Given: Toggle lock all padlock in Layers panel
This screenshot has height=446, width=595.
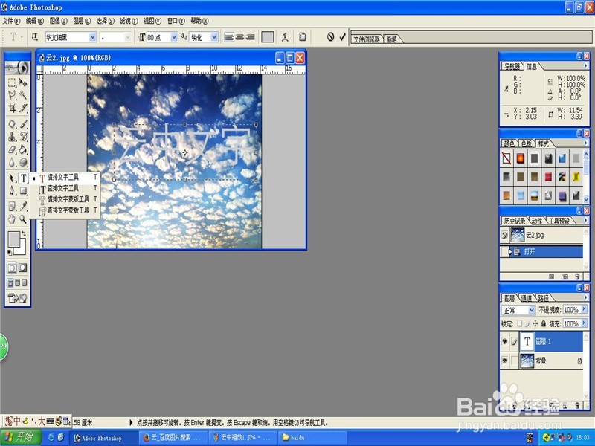Looking at the screenshot, I should [x=544, y=323].
